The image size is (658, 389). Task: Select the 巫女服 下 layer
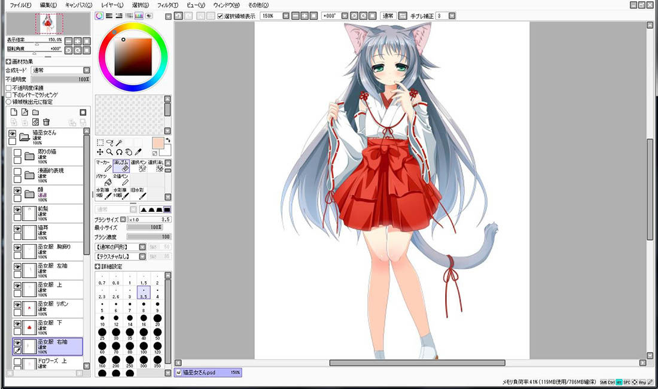click(48, 328)
